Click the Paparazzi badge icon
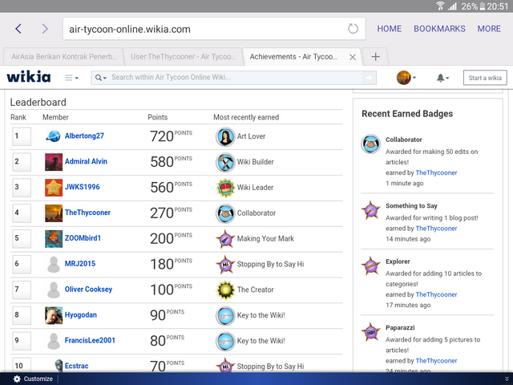This screenshot has height=385, width=513. point(370,331)
